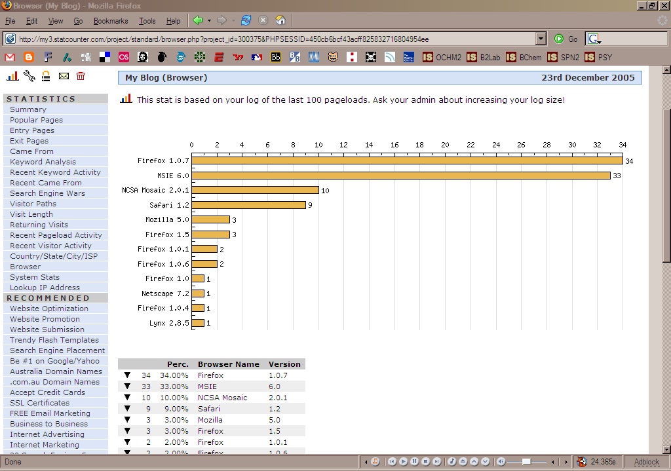Click the MSIE 6.0 bar in chart
This screenshot has height=471, width=671.
(401, 176)
